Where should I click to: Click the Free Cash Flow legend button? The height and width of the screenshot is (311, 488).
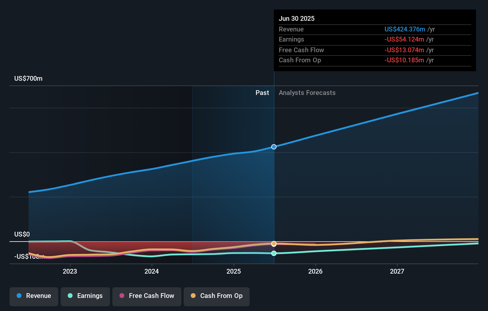(147, 296)
